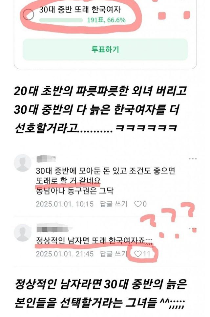Like the first comment with heart icon
The width and height of the screenshot is (210, 317).
point(138,204)
